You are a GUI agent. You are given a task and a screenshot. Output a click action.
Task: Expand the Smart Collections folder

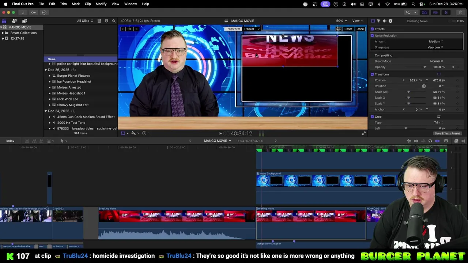[x=3, y=33]
